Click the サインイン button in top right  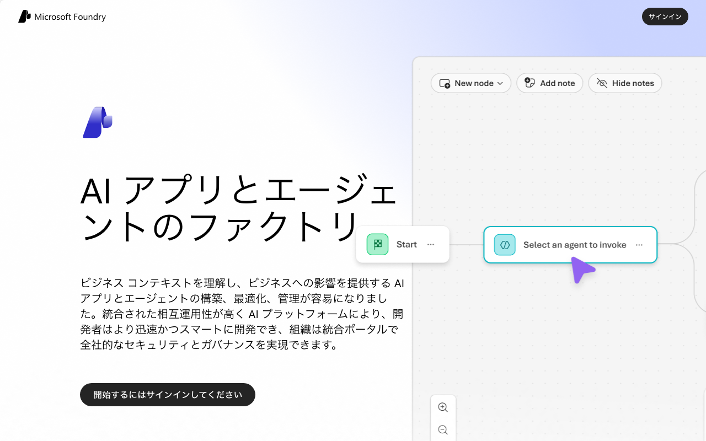pyautogui.click(x=665, y=17)
